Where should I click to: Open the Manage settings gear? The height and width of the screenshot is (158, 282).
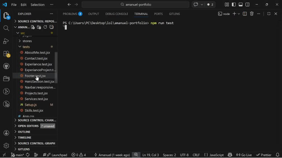click(x=6, y=146)
